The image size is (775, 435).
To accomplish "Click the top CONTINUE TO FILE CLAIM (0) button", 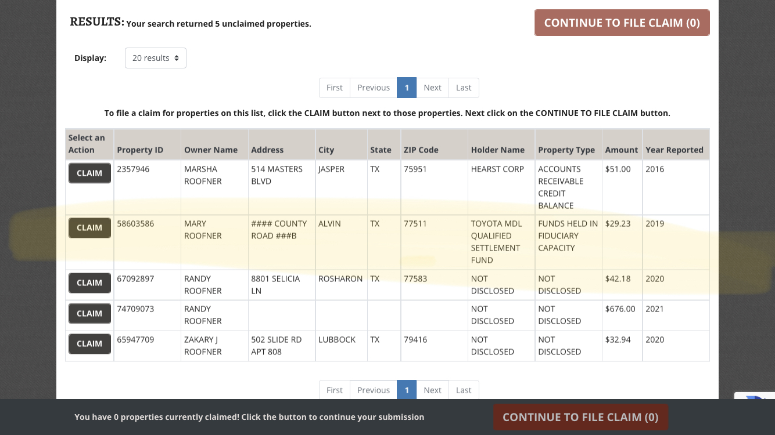I will coord(622,23).
